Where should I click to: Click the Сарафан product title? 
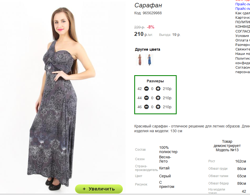point(148,5)
